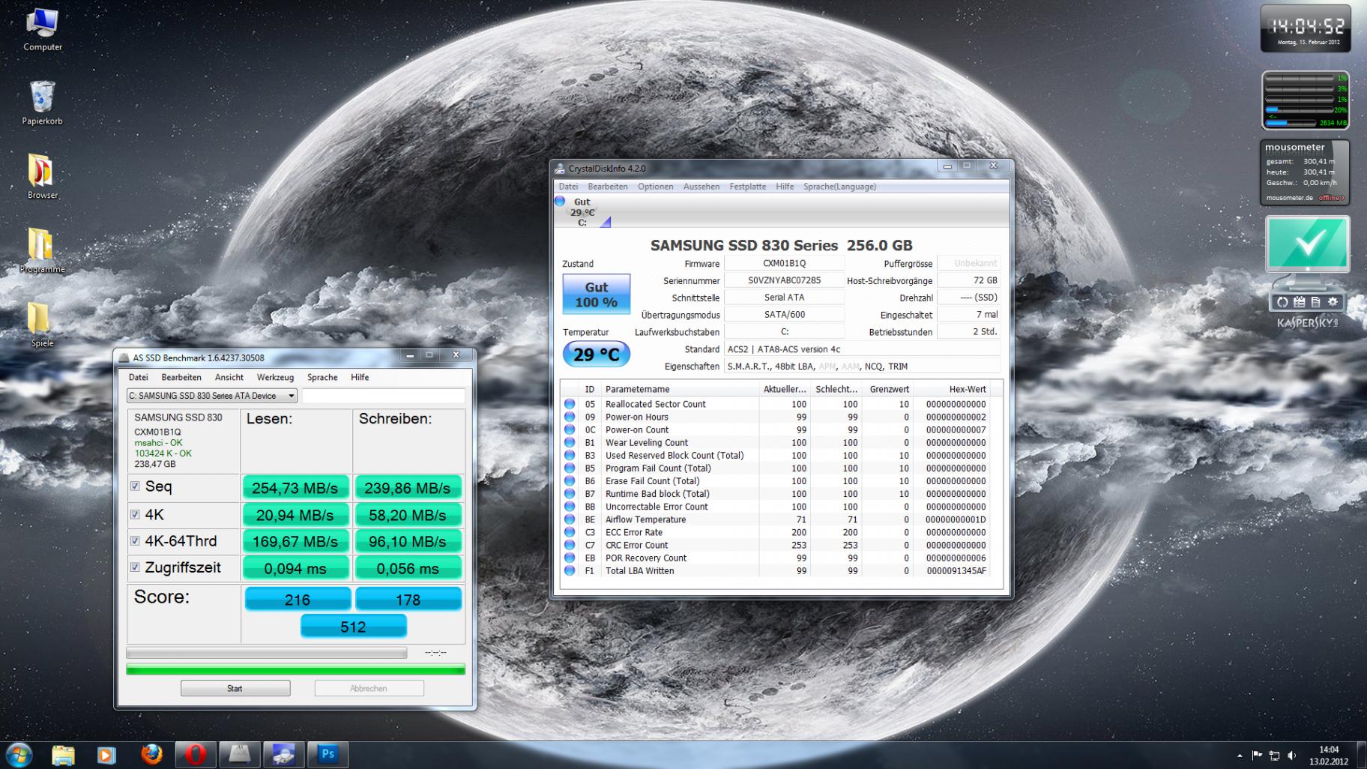The height and width of the screenshot is (769, 1367).
Task: Click the 29 °C temperature button
Action: (x=597, y=355)
